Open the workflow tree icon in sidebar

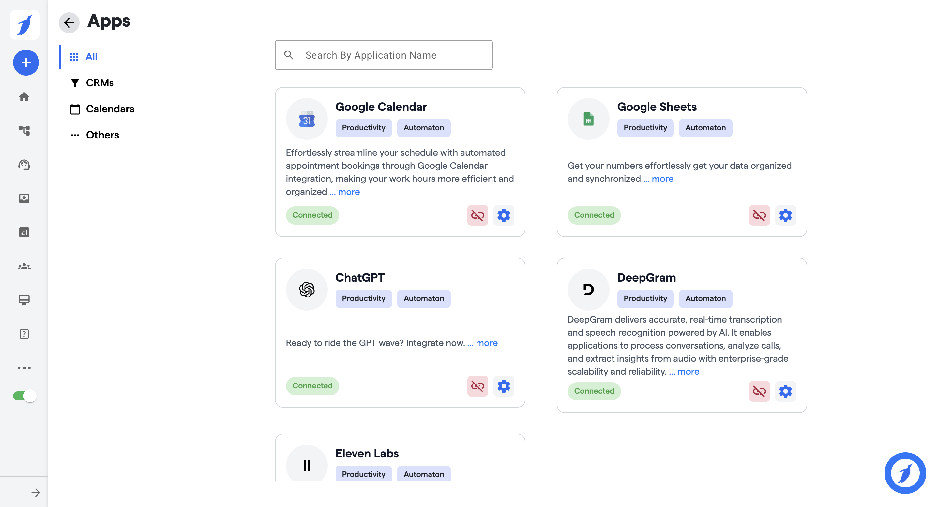coord(24,130)
